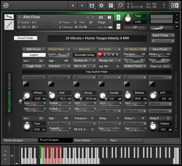Adjust the header output volume slider
The height and width of the screenshot is (166, 182).
[162, 28]
